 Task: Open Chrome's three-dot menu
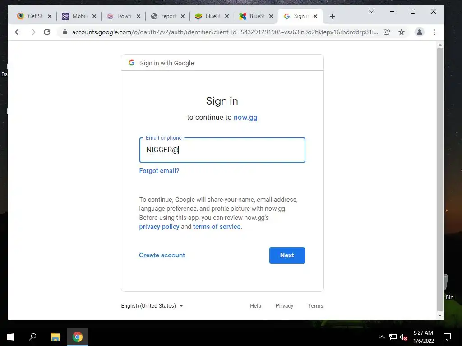[x=434, y=32]
